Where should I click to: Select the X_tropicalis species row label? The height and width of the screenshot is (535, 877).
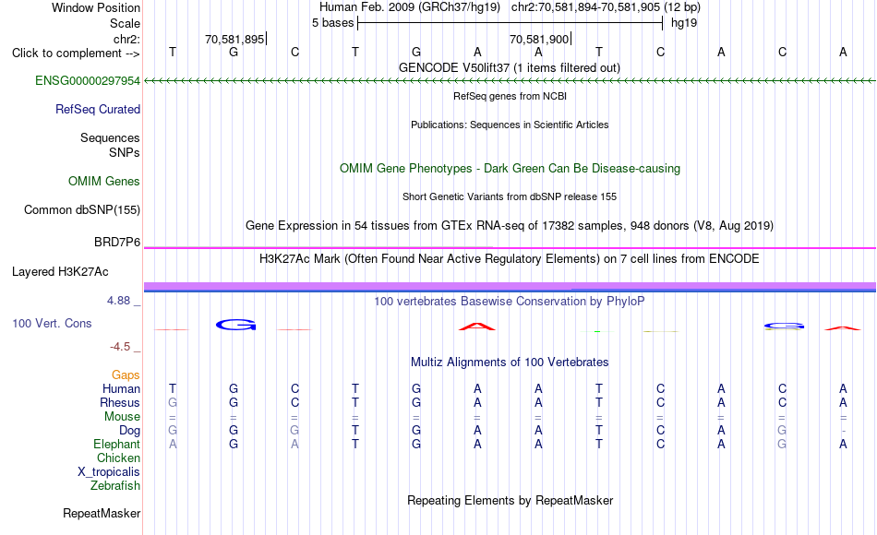[x=109, y=472]
